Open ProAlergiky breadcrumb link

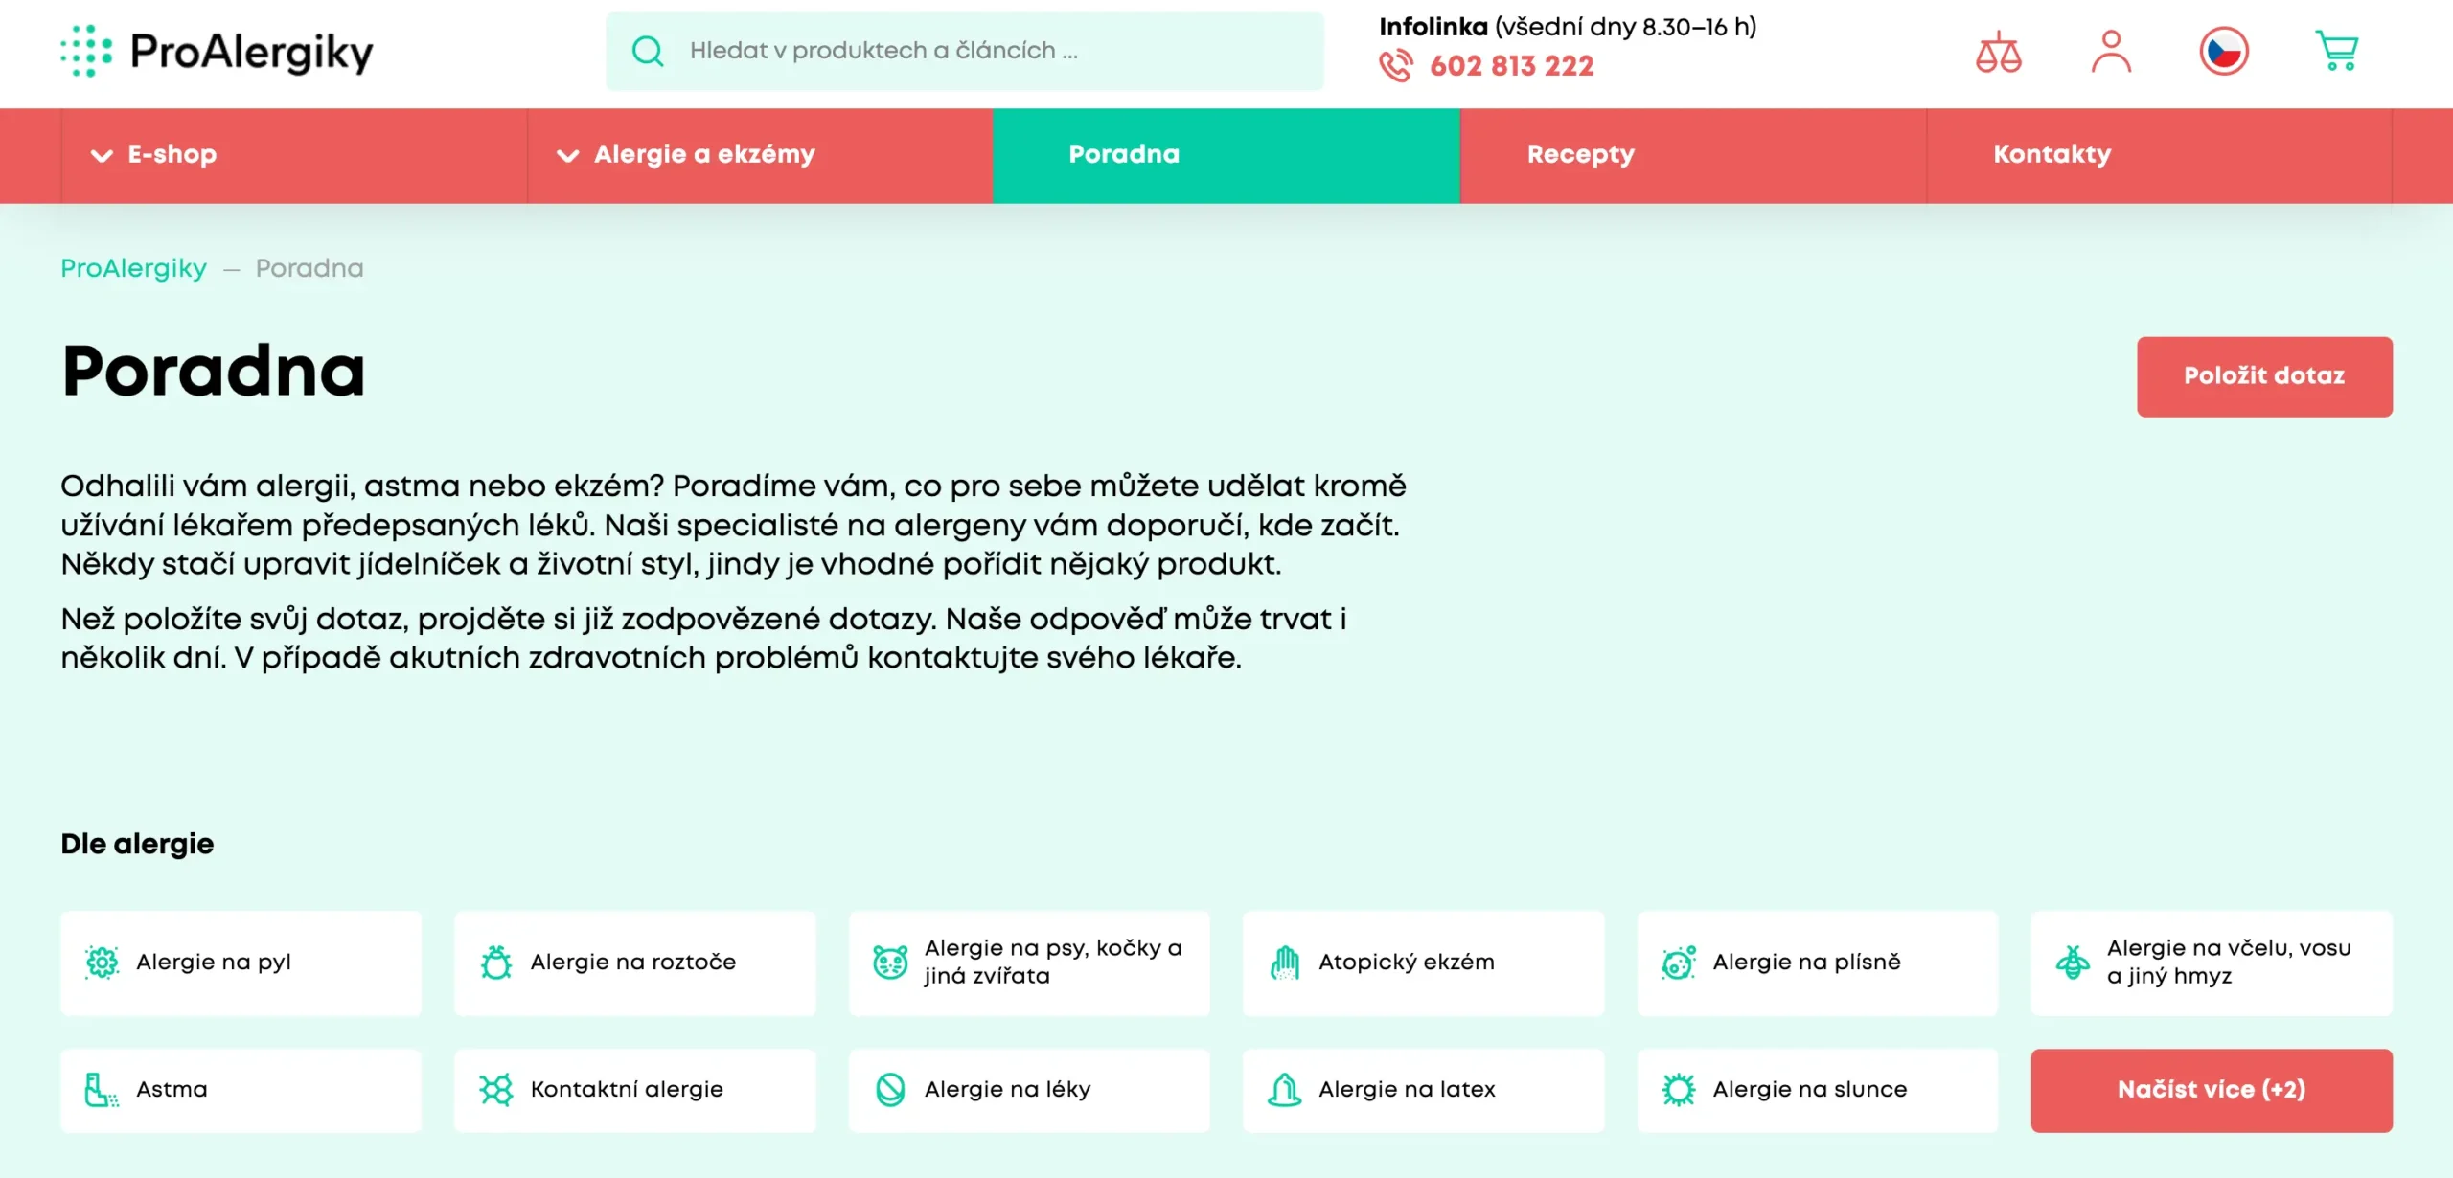coord(133,268)
